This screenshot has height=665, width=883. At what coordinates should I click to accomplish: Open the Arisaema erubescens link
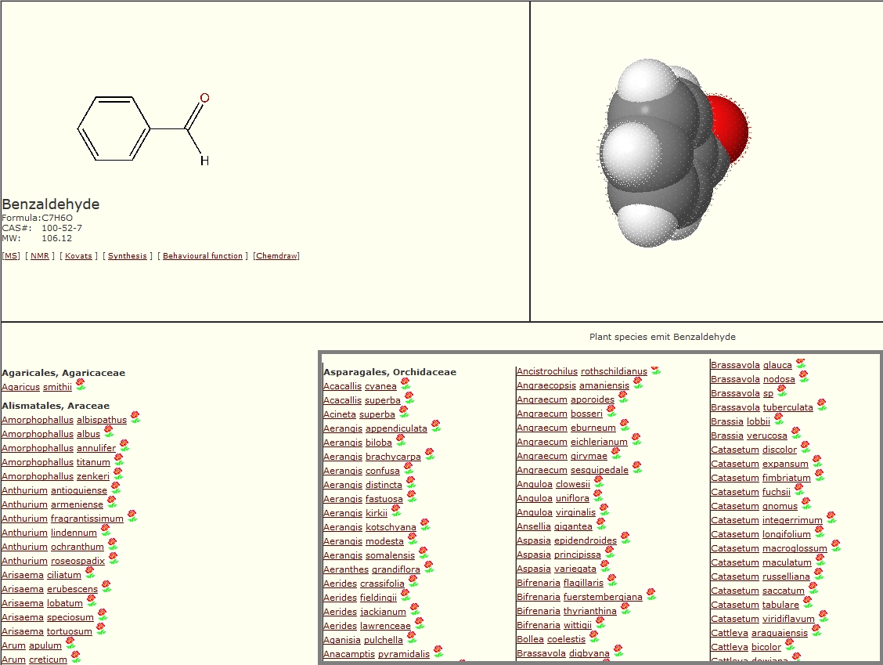pyautogui.click(x=49, y=589)
